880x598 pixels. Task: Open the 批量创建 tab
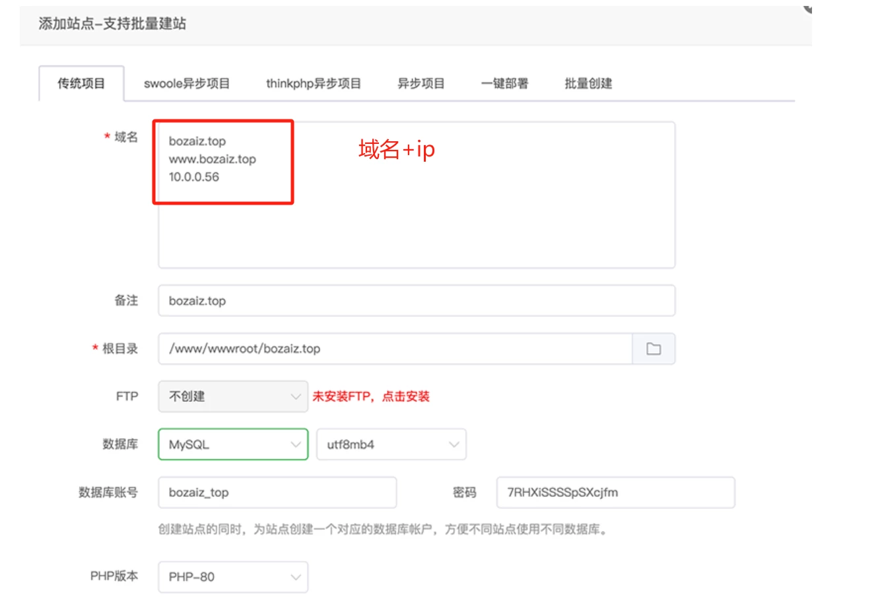click(588, 84)
